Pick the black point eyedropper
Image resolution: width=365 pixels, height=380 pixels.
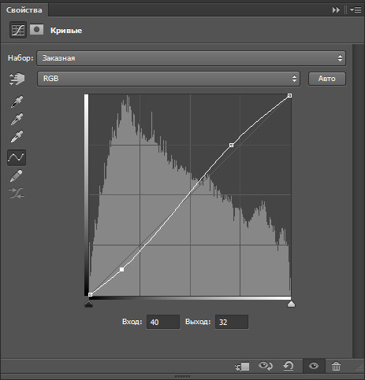pos(17,101)
